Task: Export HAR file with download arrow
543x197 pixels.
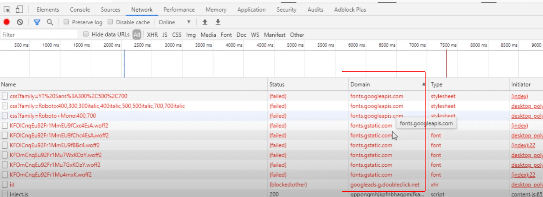Action: pyautogui.click(x=218, y=22)
